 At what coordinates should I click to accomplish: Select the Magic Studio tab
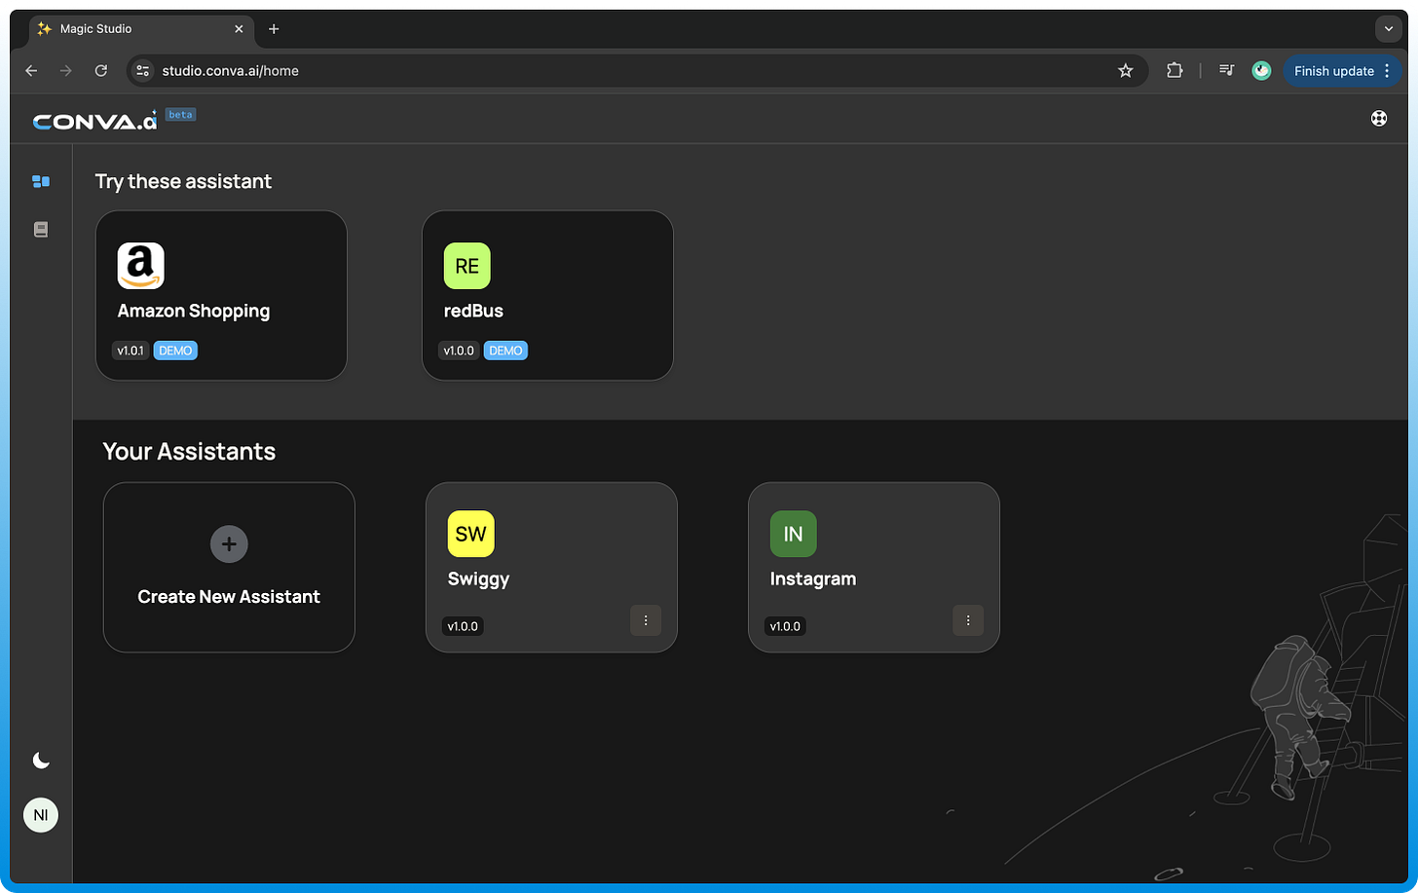point(142,29)
